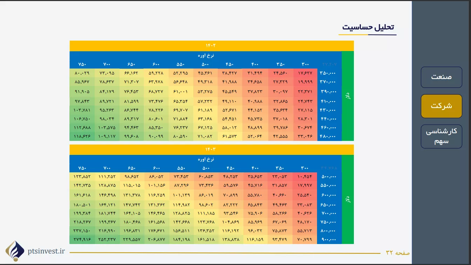Click the نرخ اوره header in top table
This screenshot has height=265, width=471.
click(x=206, y=56)
